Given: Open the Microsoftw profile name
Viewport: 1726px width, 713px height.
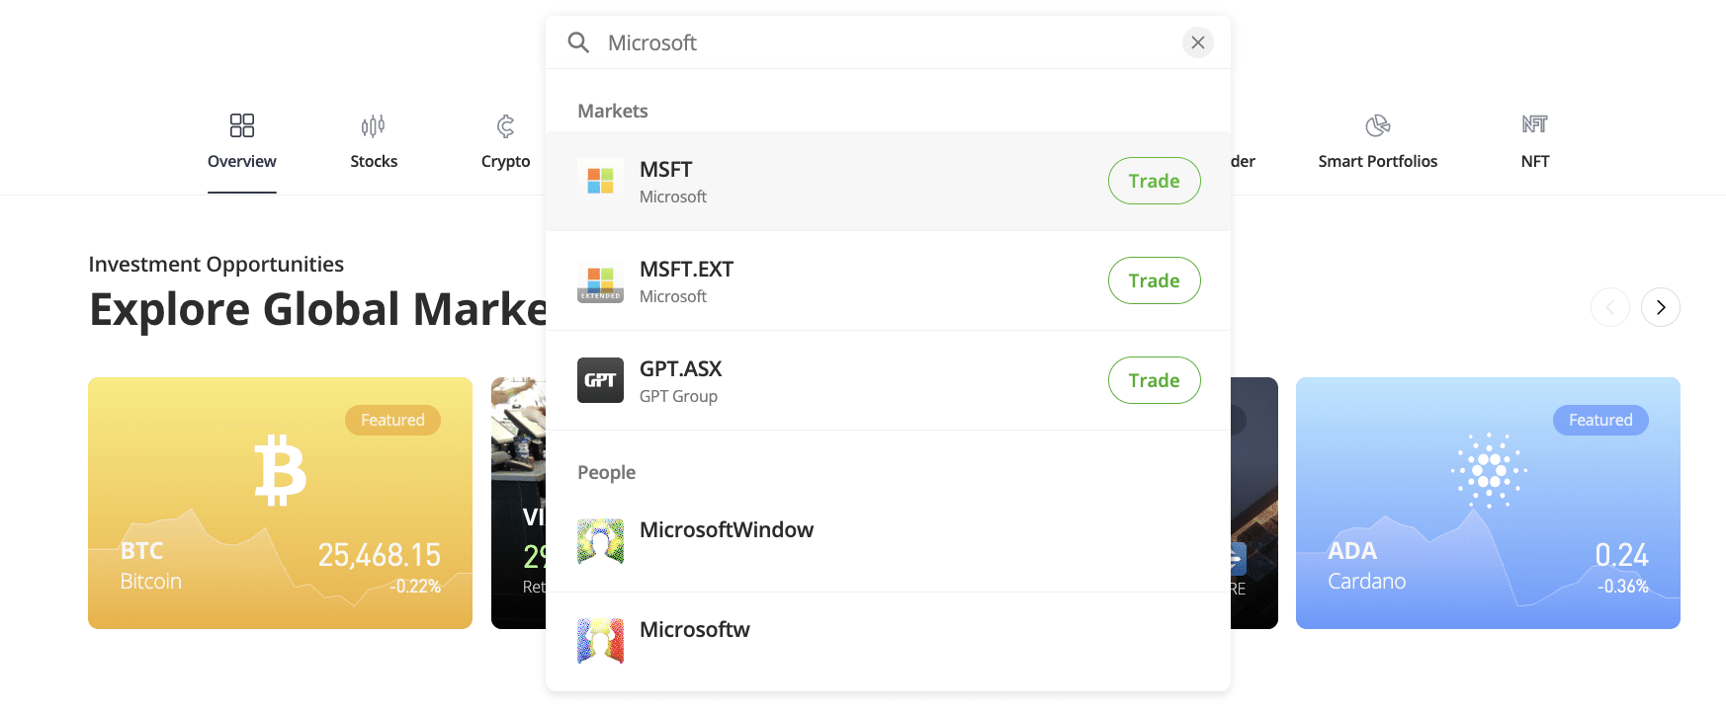Looking at the screenshot, I should [x=695, y=630].
